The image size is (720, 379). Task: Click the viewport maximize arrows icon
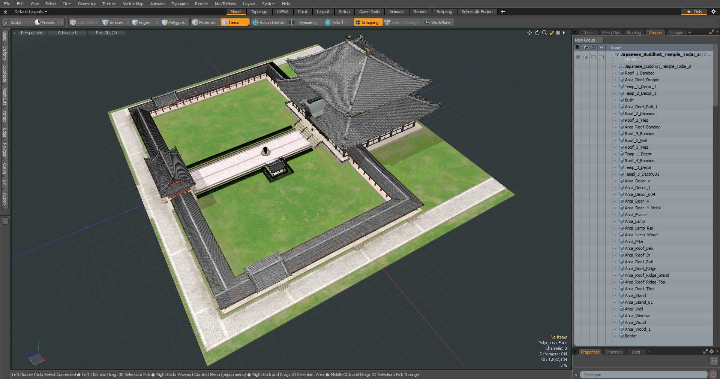(x=552, y=33)
